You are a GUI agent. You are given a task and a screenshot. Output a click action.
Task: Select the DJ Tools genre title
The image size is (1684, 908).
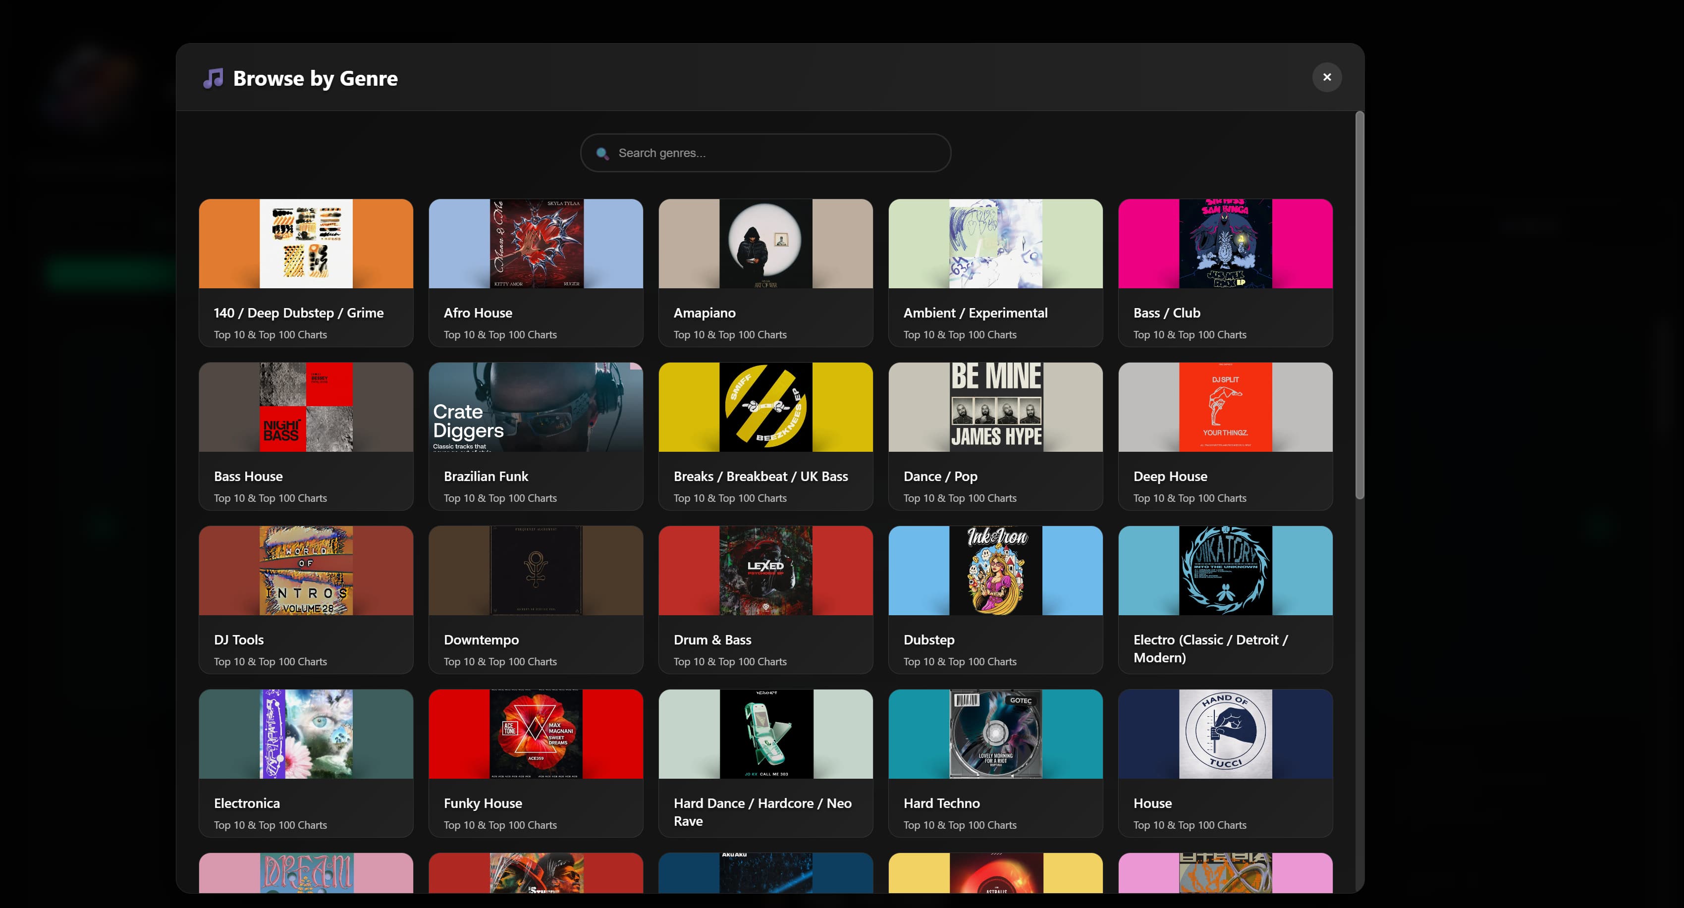(239, 640)
